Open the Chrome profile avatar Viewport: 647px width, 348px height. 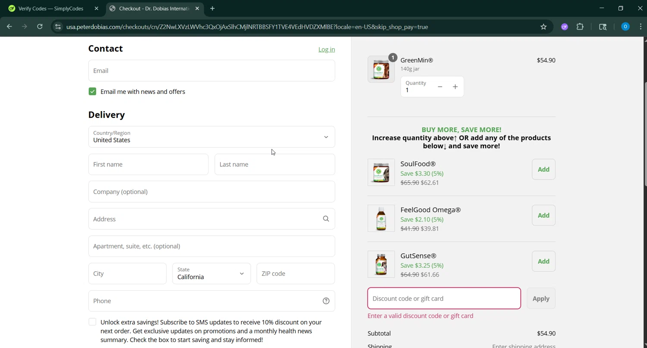click(x=625, y=27)
